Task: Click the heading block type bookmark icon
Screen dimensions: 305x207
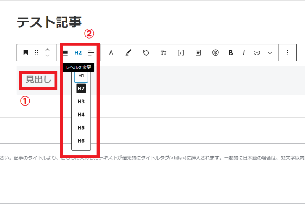Action: coord(26,53)
